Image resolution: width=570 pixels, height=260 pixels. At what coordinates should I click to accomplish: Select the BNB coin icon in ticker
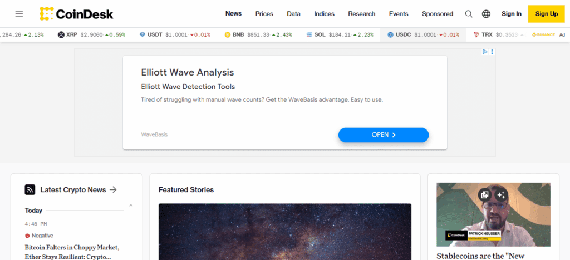point(228,35)
